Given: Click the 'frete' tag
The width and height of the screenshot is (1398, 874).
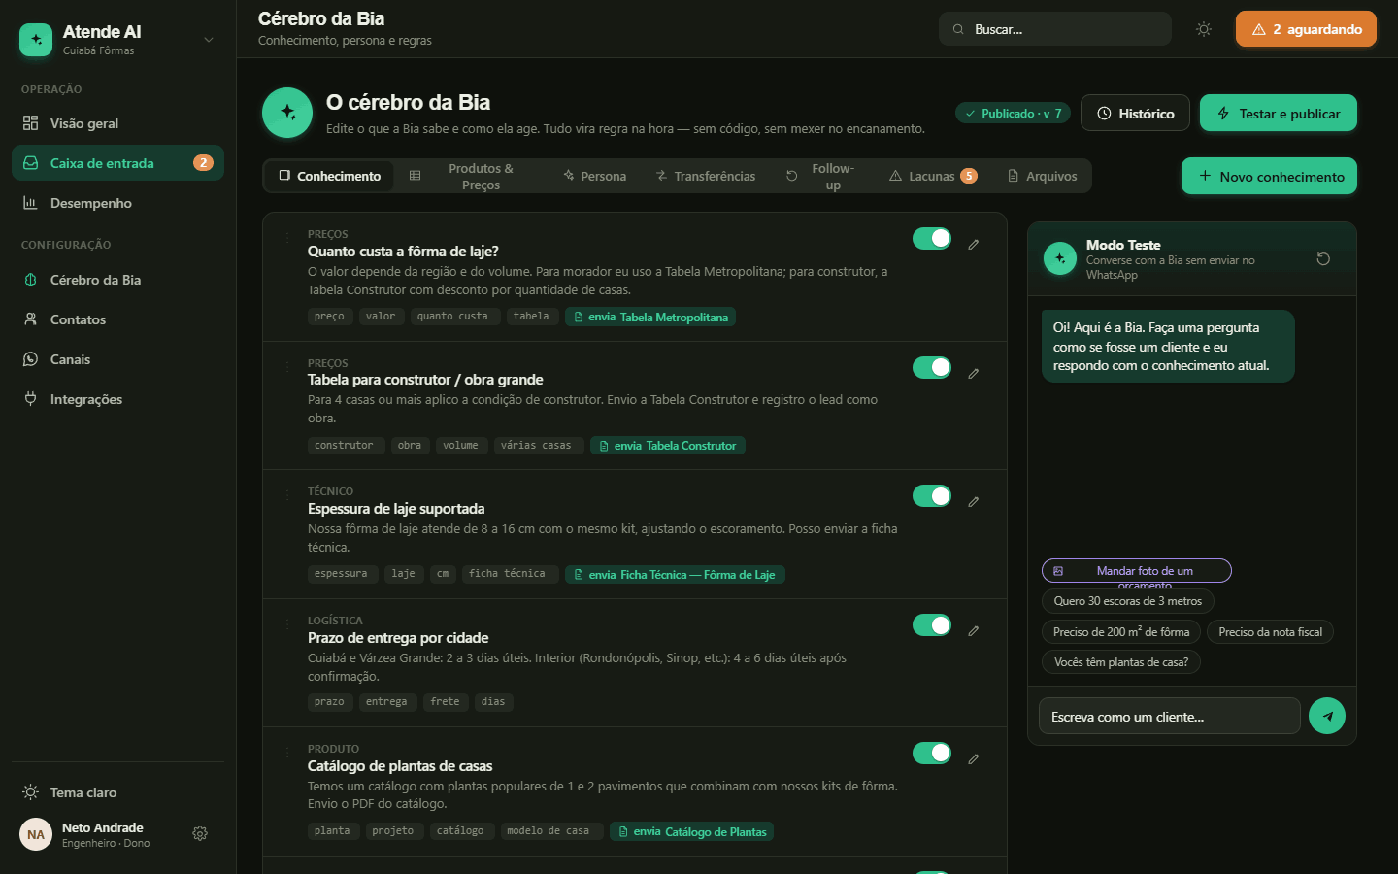Looking at the screenshot, I should [x=445, y=702].
